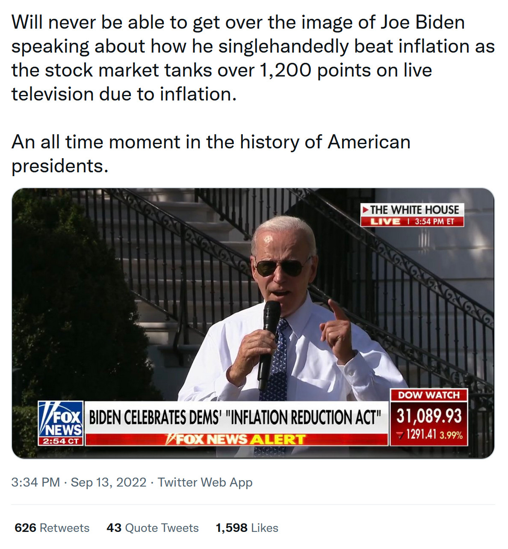This screenshot has width=508, height=549.
Task: Click the Twitter Web App source link
Action: click(205, 482)
